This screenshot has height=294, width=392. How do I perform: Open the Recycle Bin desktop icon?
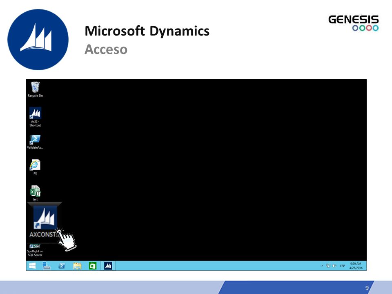35,89
